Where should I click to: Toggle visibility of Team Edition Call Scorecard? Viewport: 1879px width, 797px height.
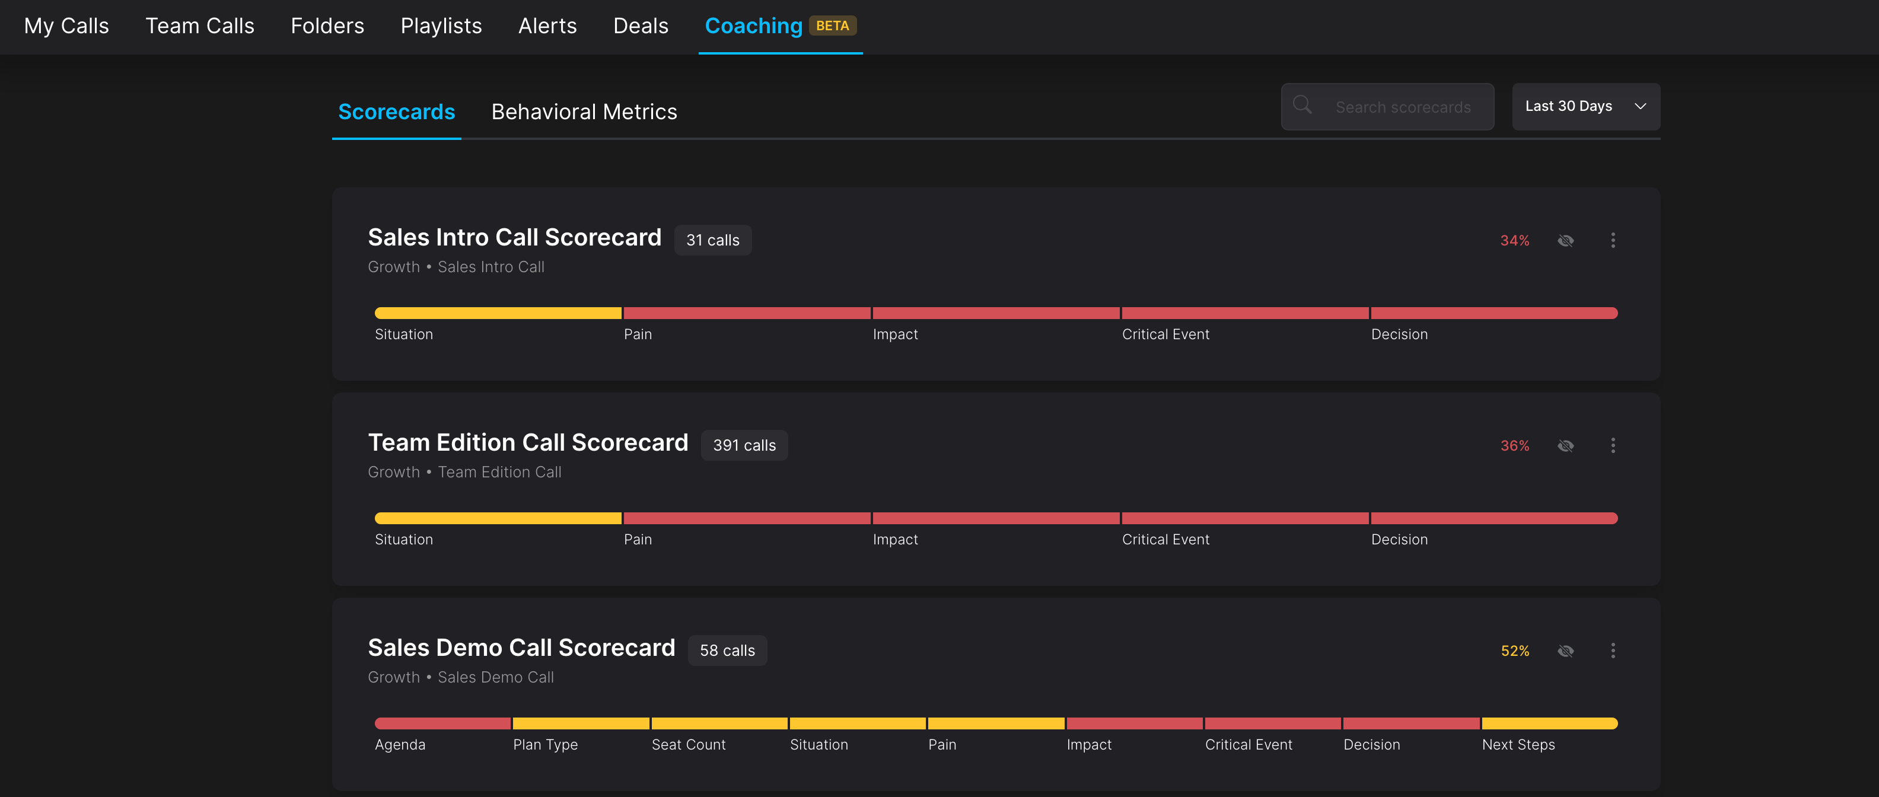pos(1565,445)
